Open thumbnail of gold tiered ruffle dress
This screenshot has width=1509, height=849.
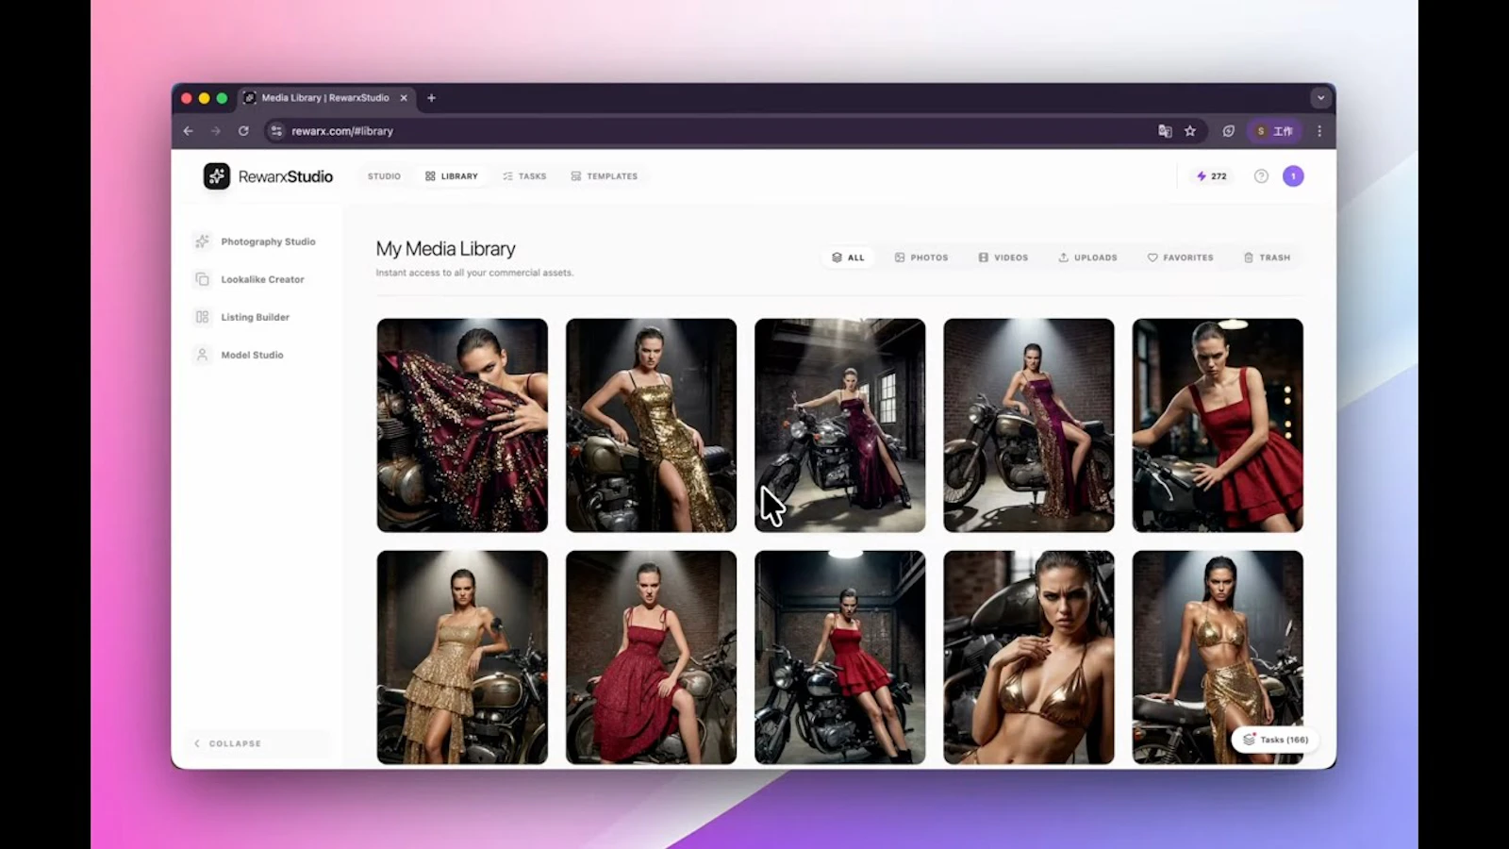coord(462,658)
